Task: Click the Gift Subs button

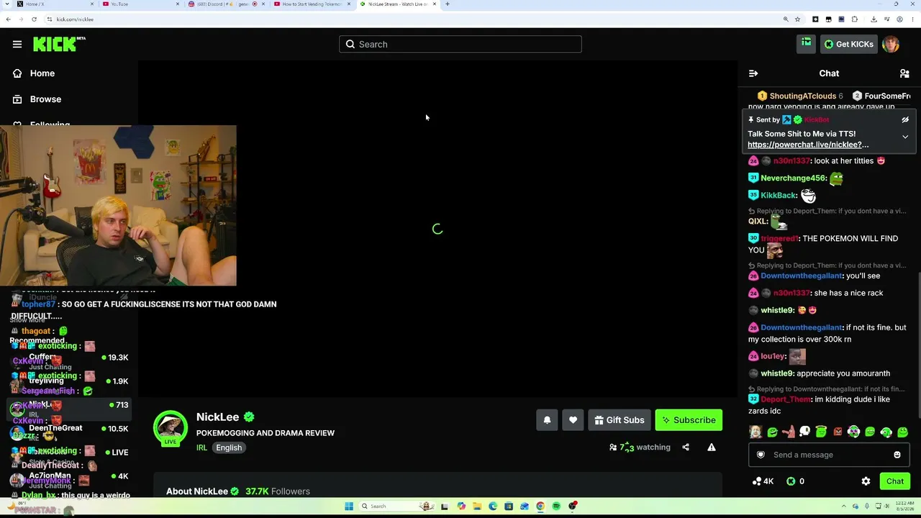Action: (619, 420)
